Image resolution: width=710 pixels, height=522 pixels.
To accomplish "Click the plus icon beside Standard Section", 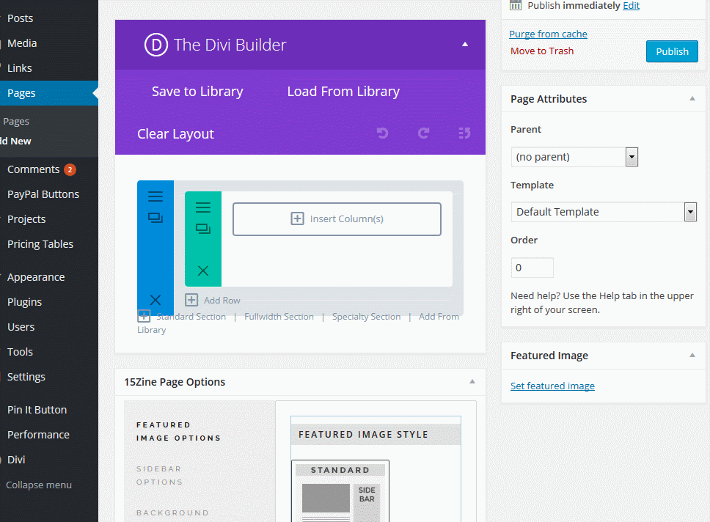I will coord(144,315).
